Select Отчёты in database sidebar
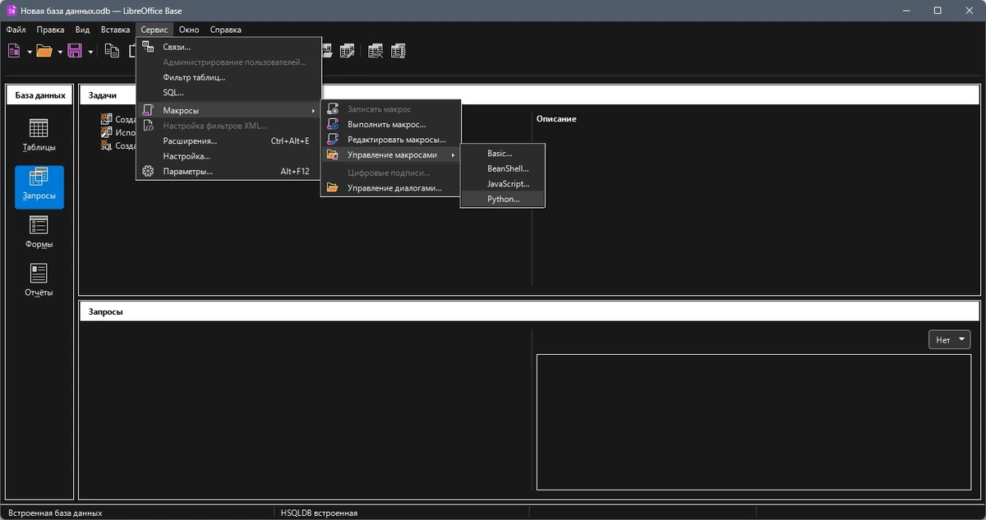Viewport: 986px width, 520px height. [39, 281]
